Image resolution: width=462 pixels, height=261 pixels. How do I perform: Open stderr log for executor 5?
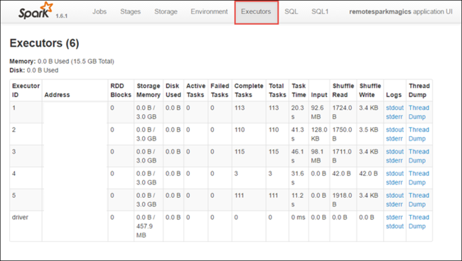(394, 204)
